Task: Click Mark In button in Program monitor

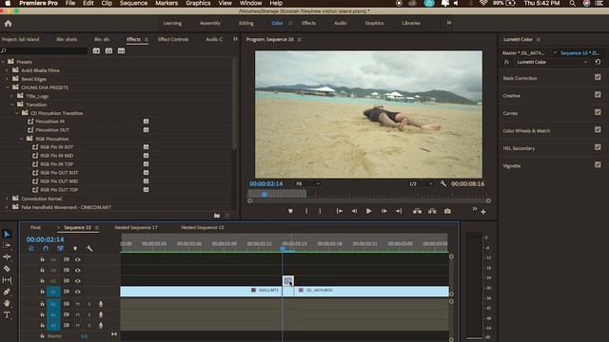Action: (x=306, y=211)
